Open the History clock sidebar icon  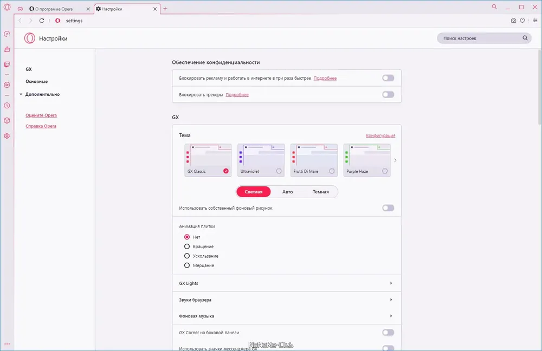click(x=7, y=106)
